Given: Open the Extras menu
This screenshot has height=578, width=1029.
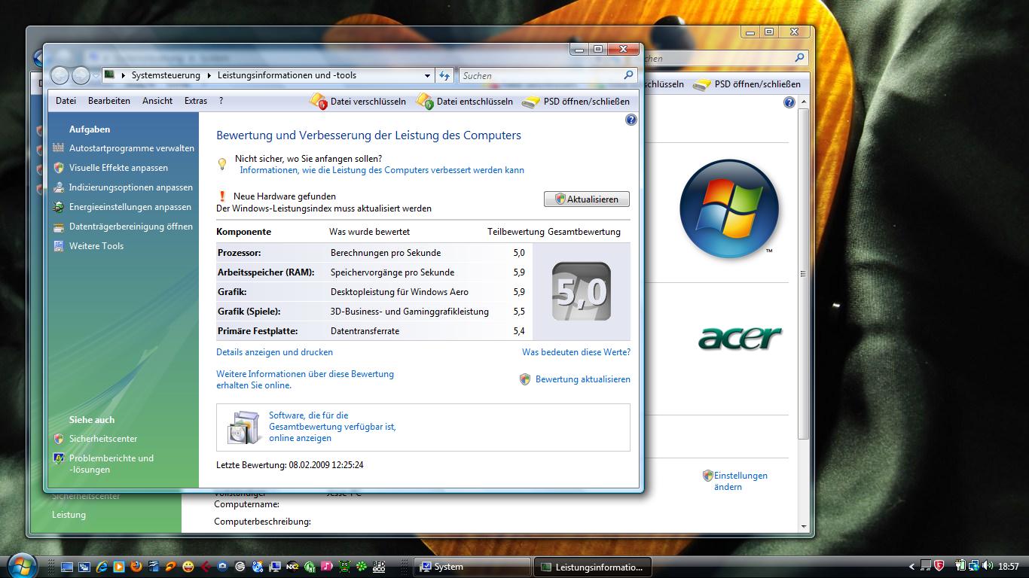Looking at the screenshot, I should point(196,101).
